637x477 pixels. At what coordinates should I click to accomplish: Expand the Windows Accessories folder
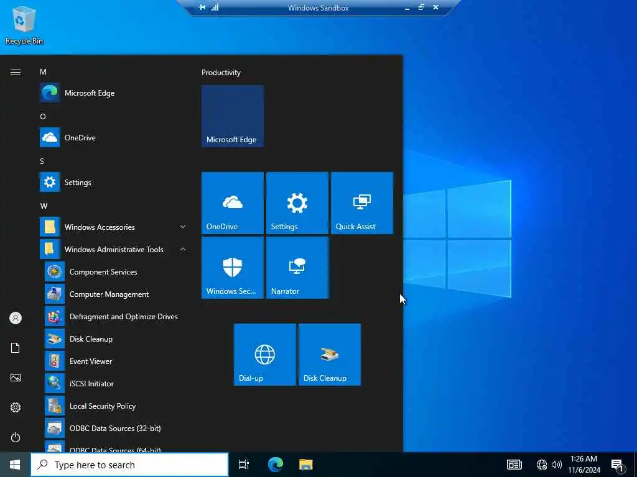coord(113,227)
